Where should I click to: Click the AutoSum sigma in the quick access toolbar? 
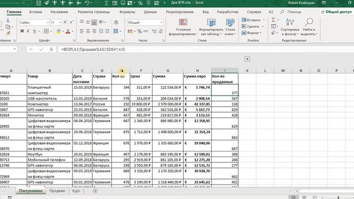pos(106,3)
